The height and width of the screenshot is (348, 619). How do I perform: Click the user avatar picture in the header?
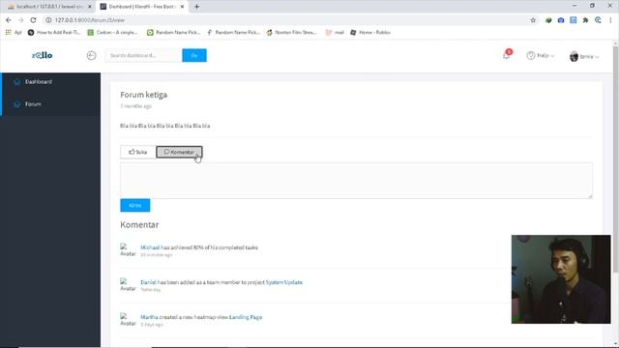pyautogui.click(x=574, y=56)
